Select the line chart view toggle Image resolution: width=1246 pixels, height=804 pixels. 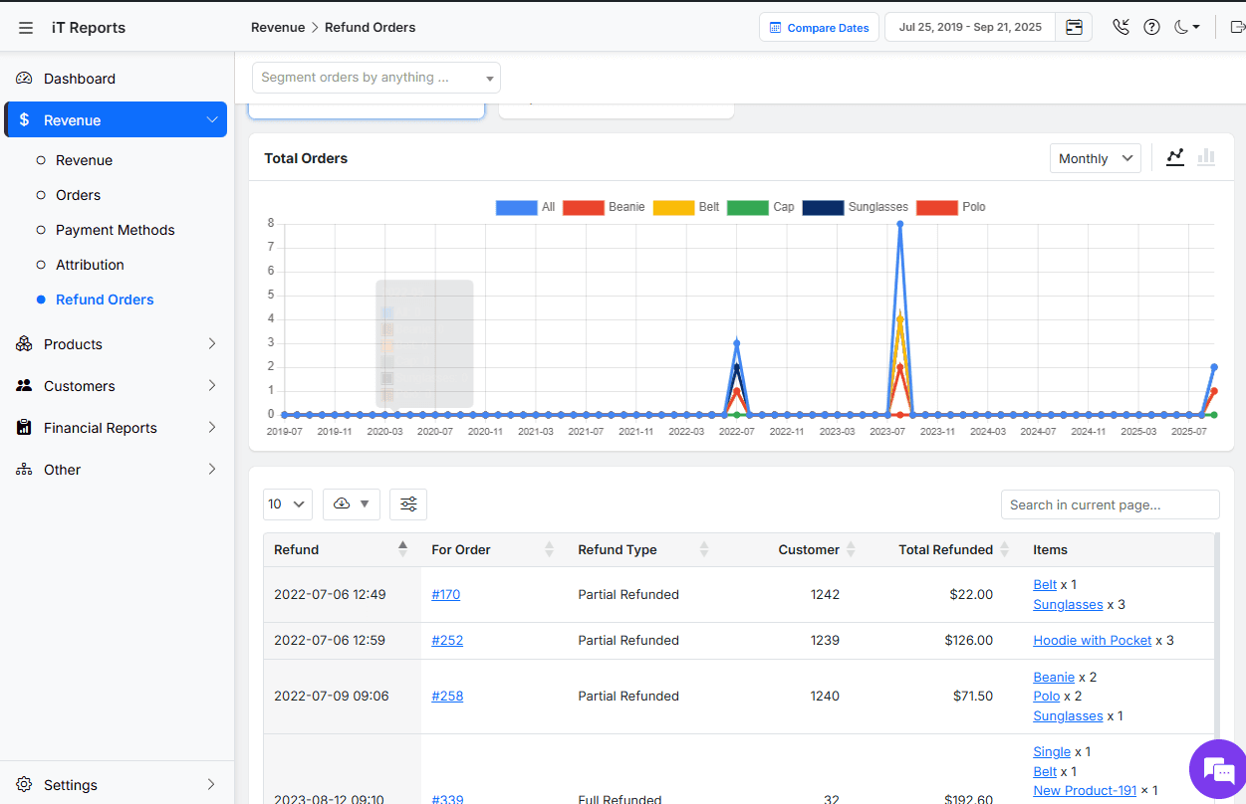pos(1174,157)
